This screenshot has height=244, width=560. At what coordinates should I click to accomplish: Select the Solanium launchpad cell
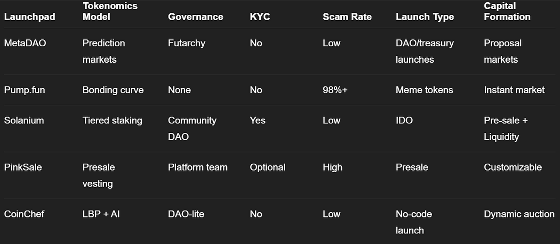pyautogui.click(x=24, y=120)
